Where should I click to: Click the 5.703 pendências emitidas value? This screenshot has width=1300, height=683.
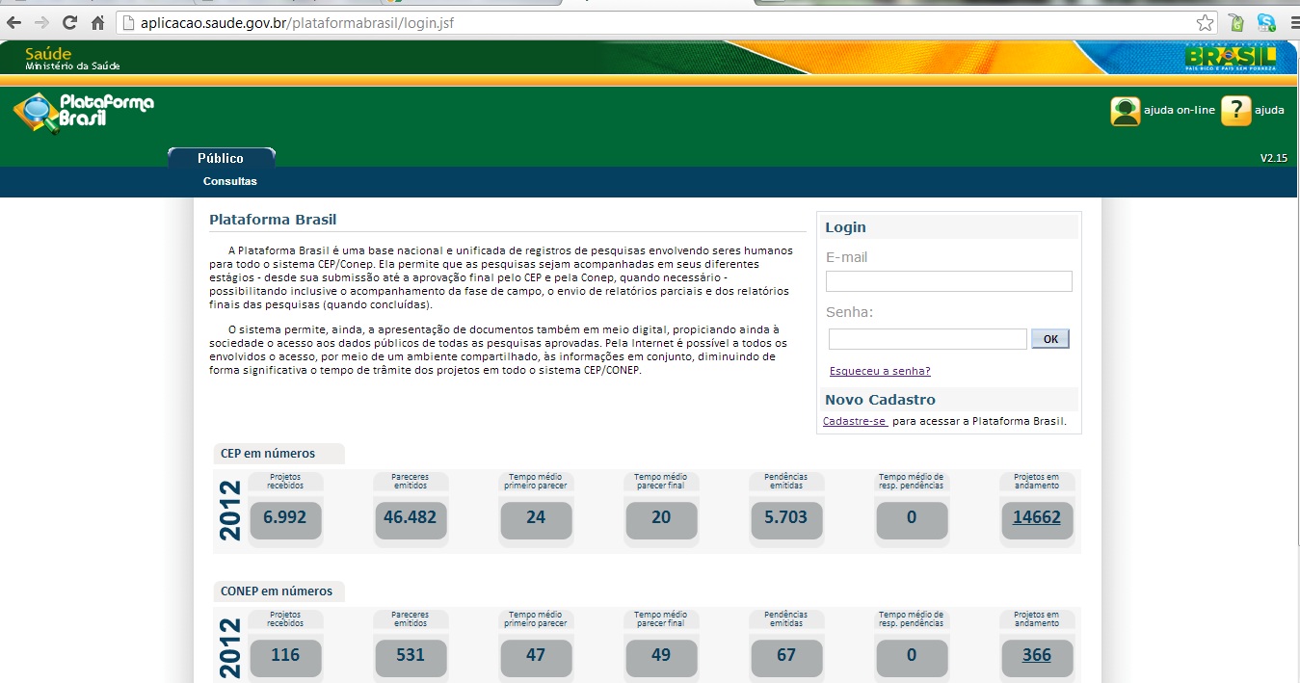pyautogui.click(x=786, y=517)
